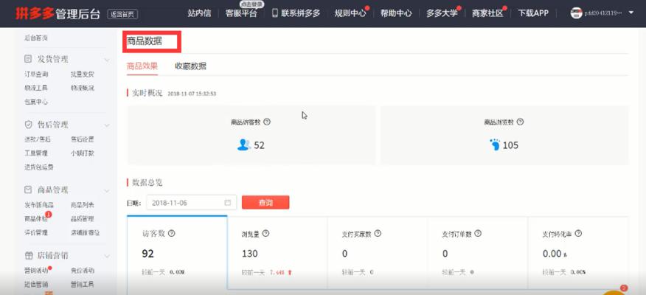Viewport: 646px width, 295px height.
Task: Open the date picker showing 2018-11-06
Action: [x=192, y=202]
